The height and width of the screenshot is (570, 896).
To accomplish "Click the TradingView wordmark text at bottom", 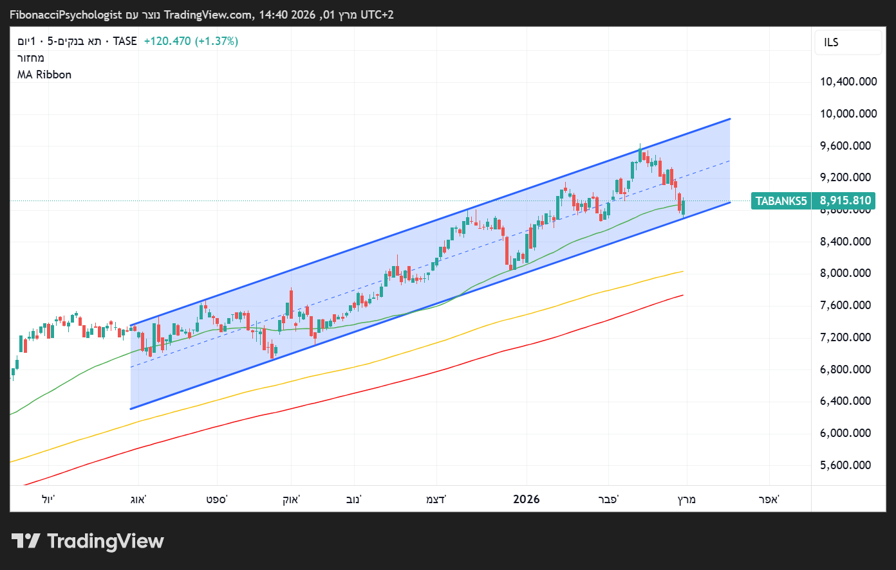I will click(106, 541).
